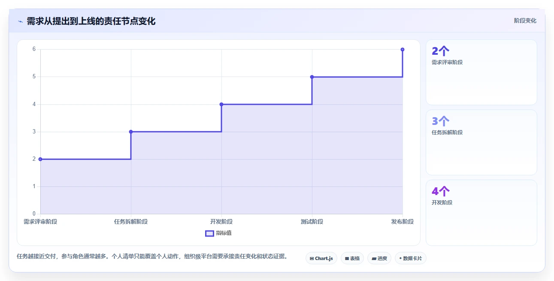Screen dimensions: 554x281
Task: Click the 2个 value in first card
Action: click(x=441, y=51)
